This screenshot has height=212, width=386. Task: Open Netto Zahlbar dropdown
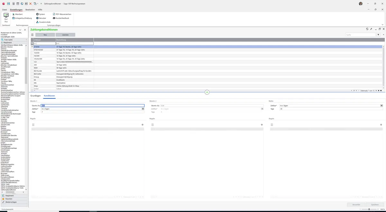(x=381, y=105)
